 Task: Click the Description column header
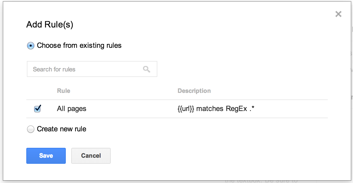pyautogui.click(x=194, y=91)
